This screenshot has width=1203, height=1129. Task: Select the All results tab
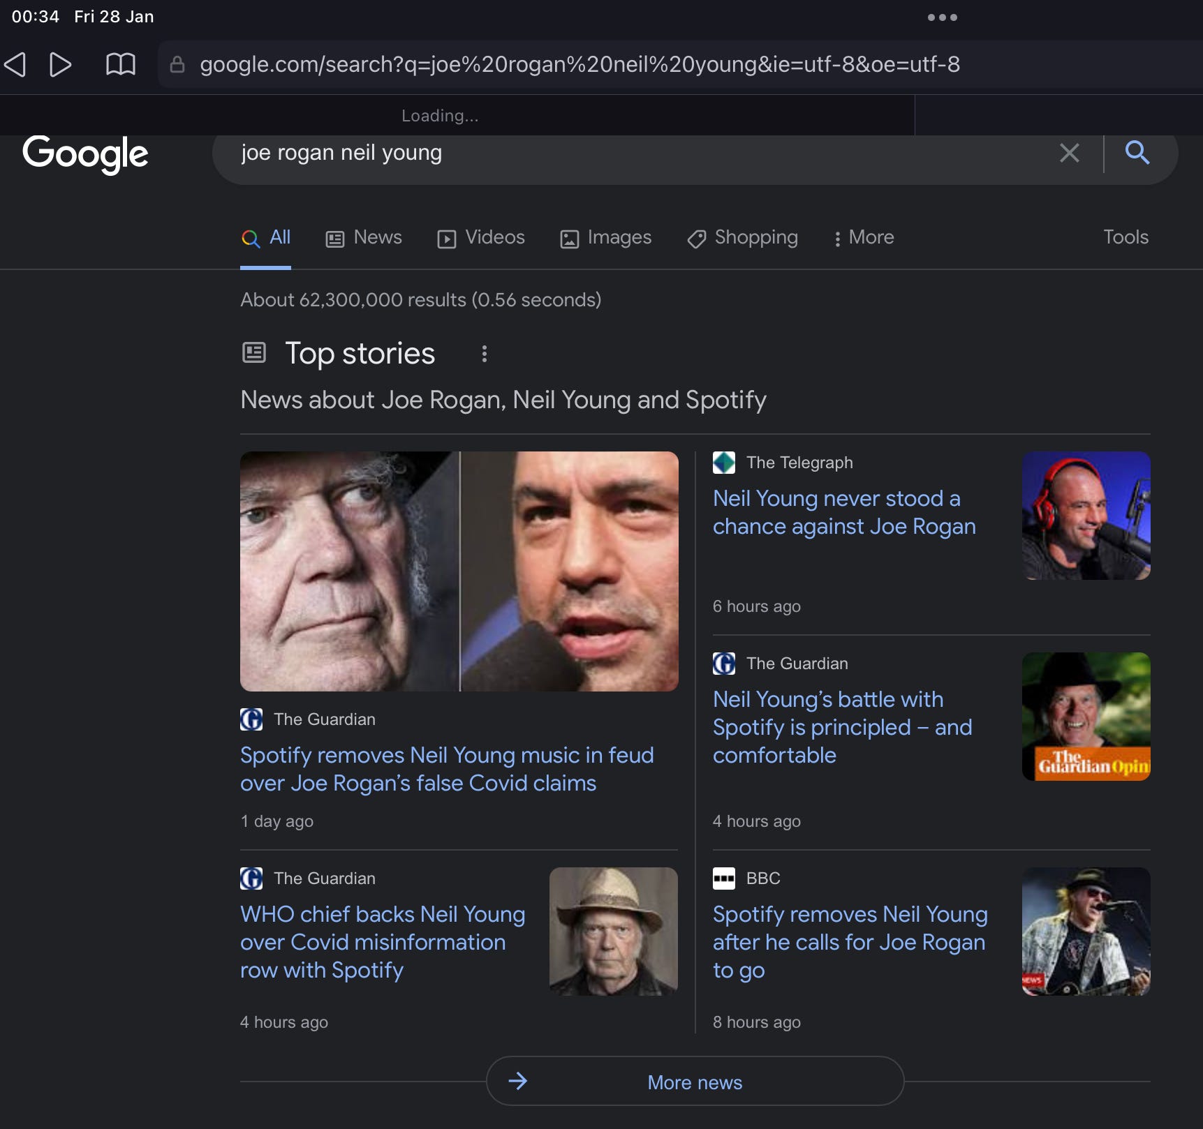(265, 238)
